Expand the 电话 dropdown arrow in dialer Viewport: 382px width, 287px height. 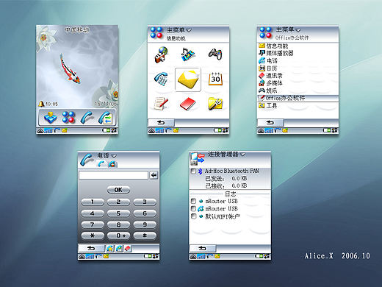[x=114, y=156]
